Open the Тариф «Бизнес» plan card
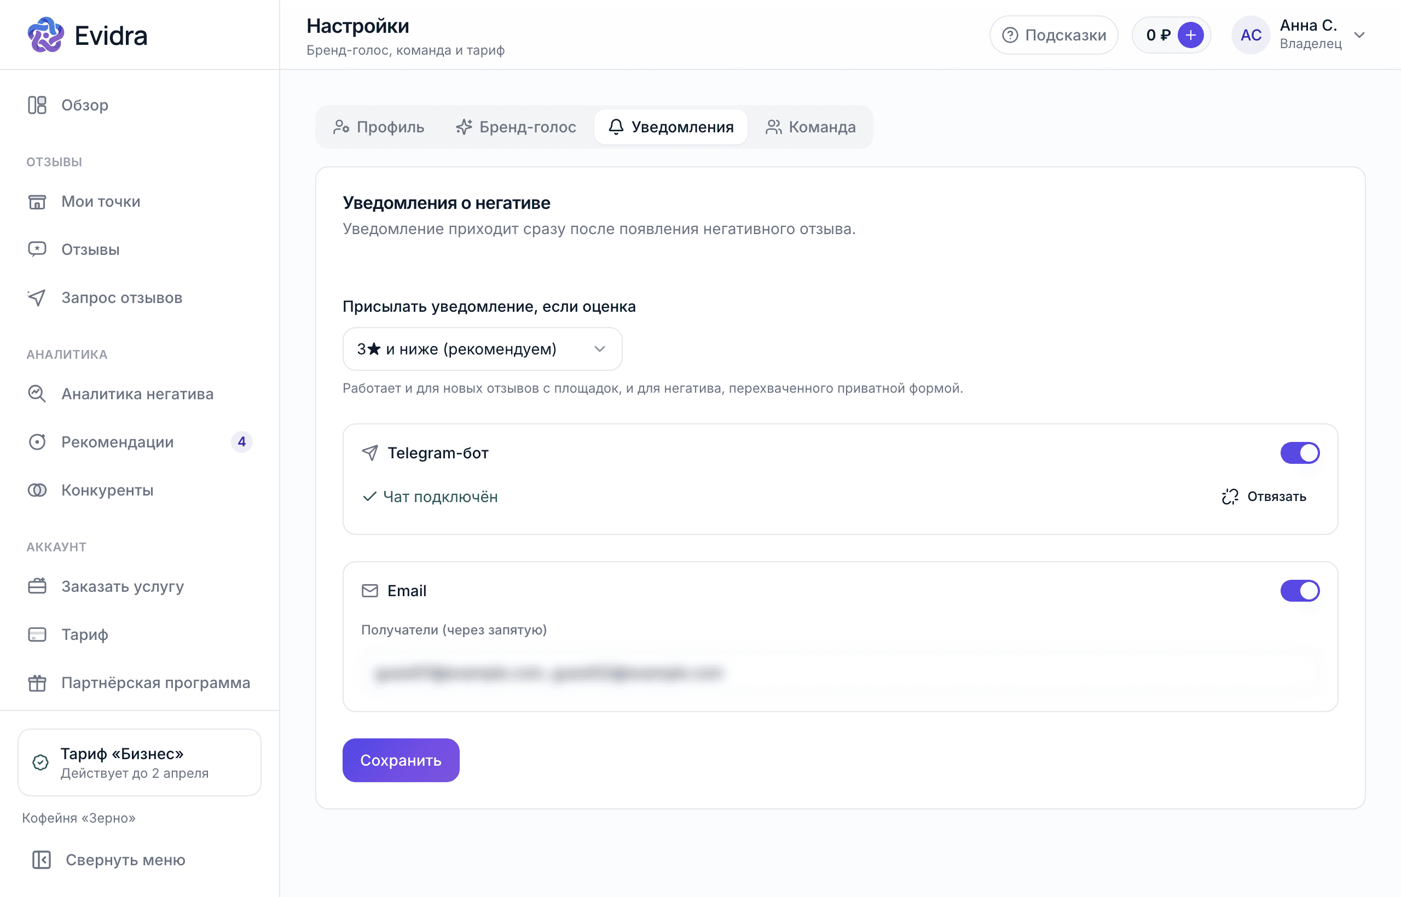The height and width of the screenshot is (897, 1401). coord(140,762)
